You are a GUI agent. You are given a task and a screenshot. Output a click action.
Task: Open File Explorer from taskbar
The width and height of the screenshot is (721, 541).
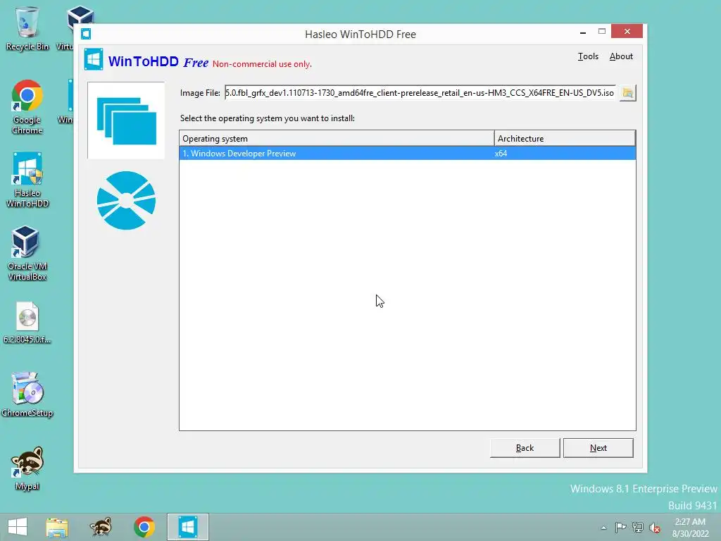(57, 527)
